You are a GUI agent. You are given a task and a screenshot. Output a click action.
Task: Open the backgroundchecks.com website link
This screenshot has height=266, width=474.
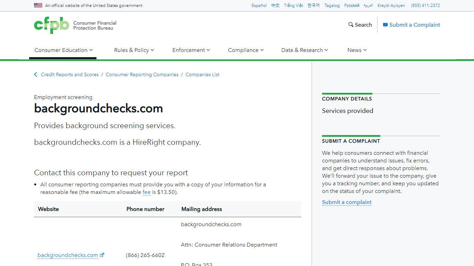pos(68,255)
